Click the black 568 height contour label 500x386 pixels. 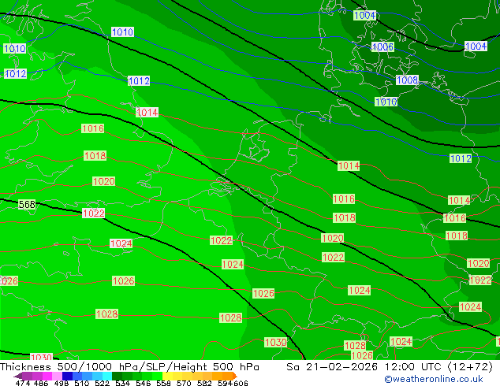pyautogui.click(x=27, y=204)
